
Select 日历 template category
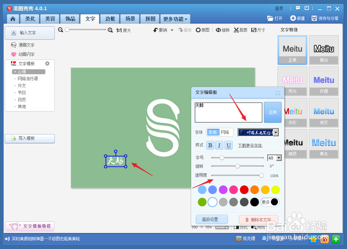pyautogui.click(x=22, y=100)
